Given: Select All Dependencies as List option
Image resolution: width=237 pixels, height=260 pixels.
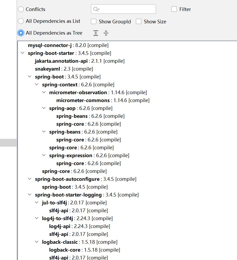Looking at the screenshot, I should (21, 21).
